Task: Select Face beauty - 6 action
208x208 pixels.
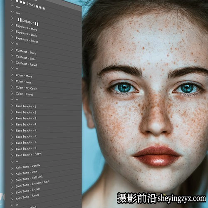Action: [x=26, y=136]
